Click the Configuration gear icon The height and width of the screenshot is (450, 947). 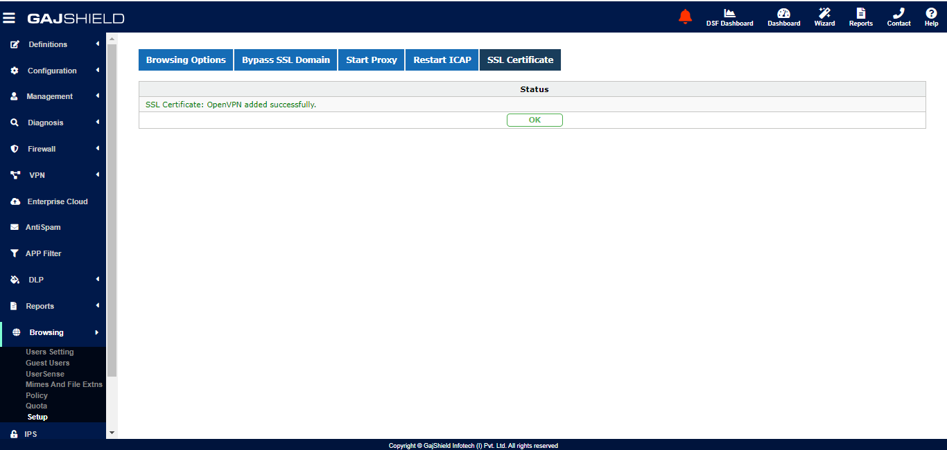click(x=15, y=71)
